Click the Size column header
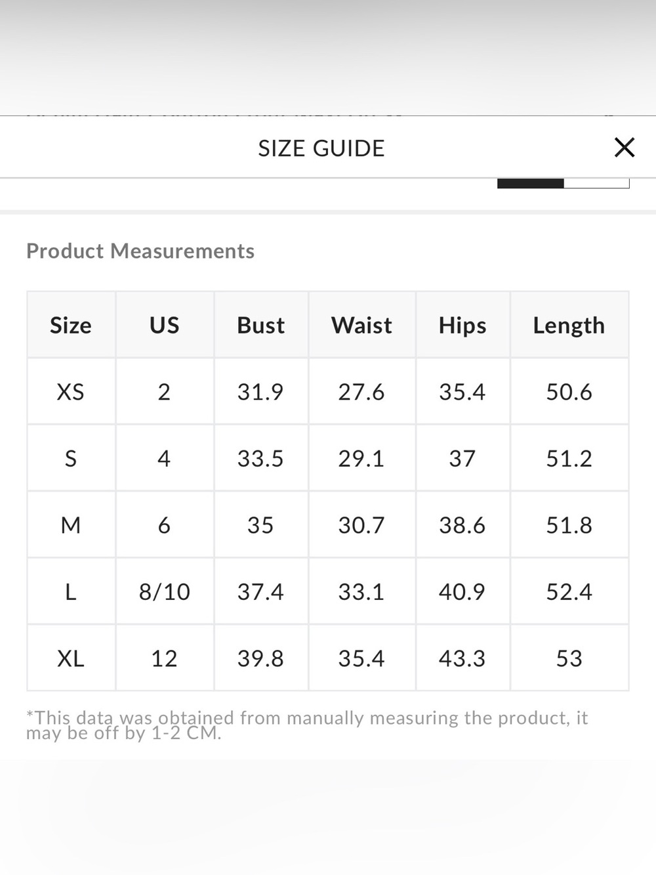This screenshot has width=656, height=875. click(71, 325)
